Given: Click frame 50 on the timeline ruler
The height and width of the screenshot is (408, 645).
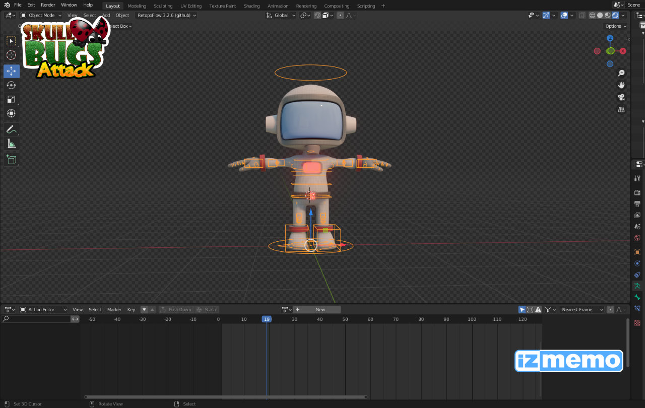Looking at the screenshot, I should (345, 319).
